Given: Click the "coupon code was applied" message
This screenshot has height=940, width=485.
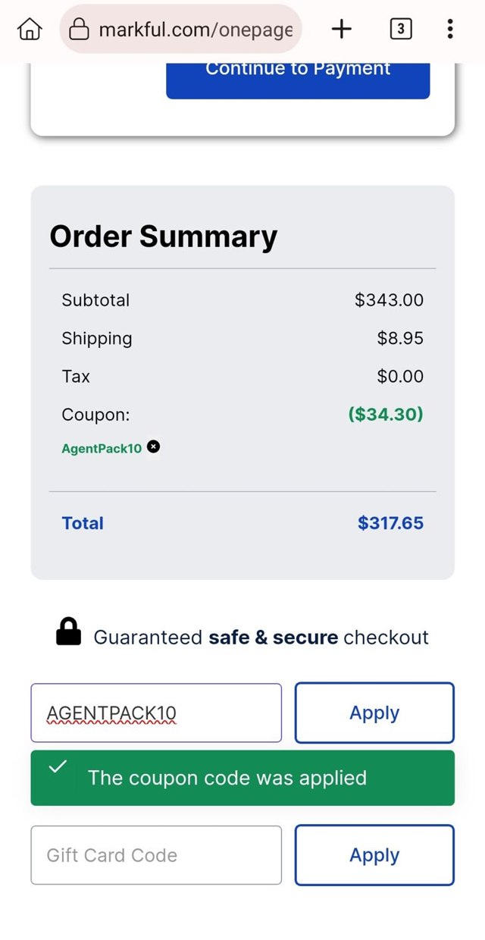Looking at the screenshot, I should 227,778.
